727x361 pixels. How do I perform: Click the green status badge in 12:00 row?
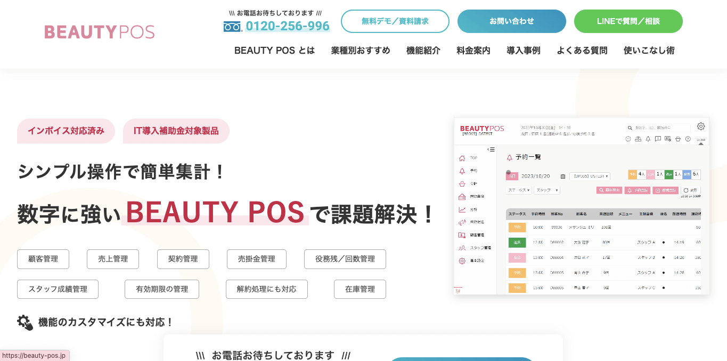click(x=517, y=242)
